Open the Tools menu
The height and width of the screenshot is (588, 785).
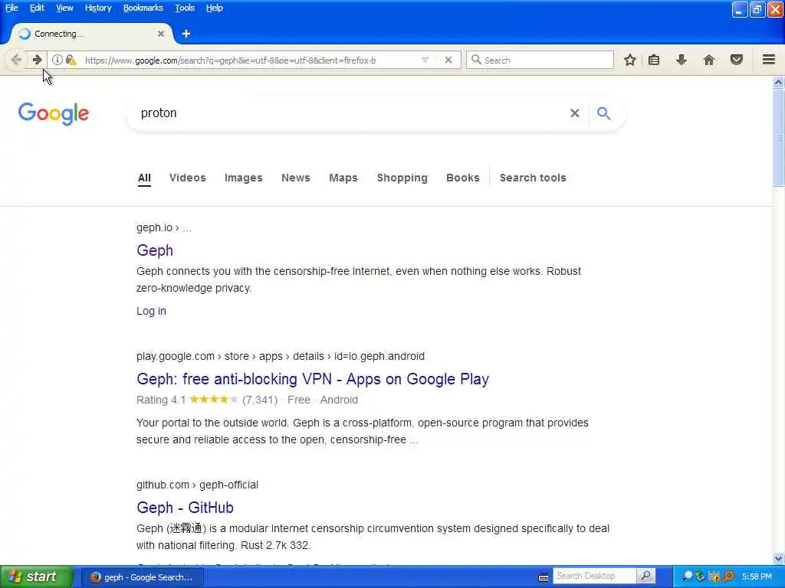click(185, 8)
